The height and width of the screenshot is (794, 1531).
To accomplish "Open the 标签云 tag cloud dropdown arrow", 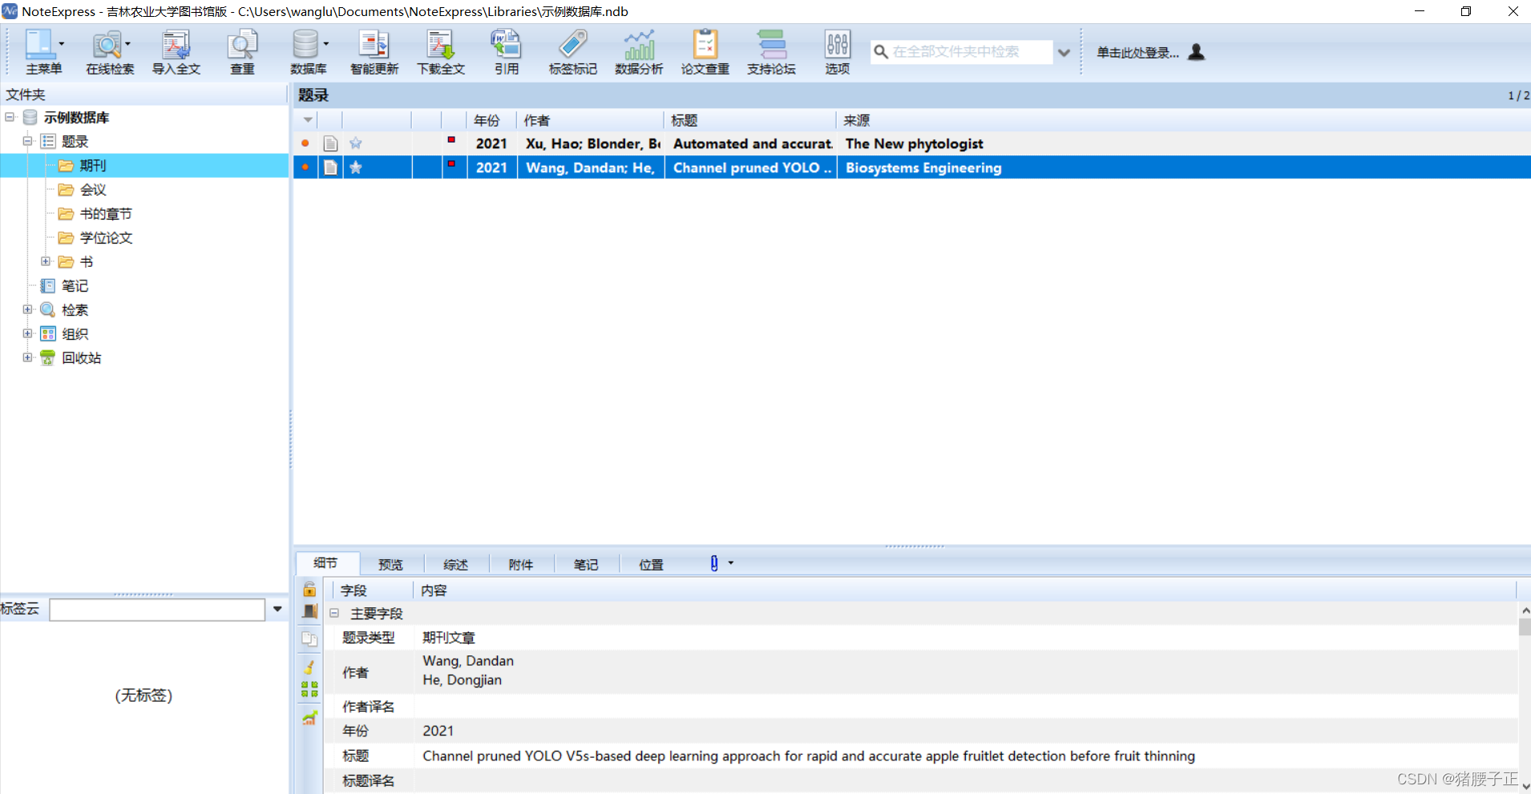I will pyautogui.click(x=277, y=609).
